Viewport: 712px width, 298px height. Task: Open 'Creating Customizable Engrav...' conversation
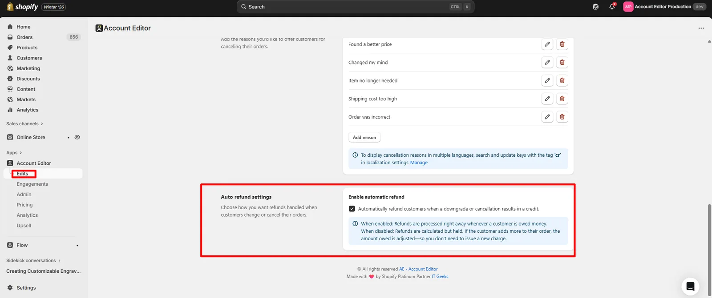(44, 271)
